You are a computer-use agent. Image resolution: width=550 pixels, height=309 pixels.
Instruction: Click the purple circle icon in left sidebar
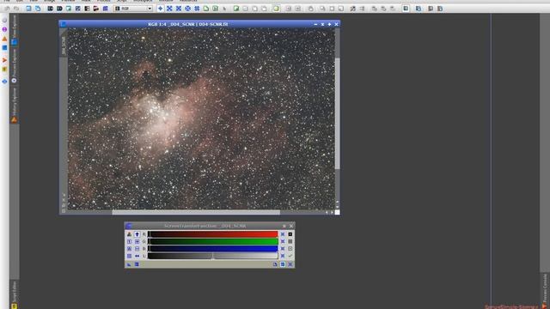pyautogui.click(x=4, y=29)
